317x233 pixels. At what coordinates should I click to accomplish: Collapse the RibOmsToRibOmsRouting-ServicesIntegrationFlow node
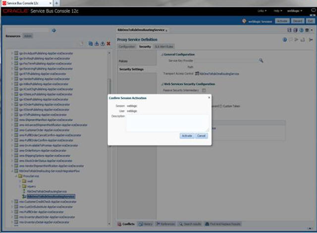[12, 171]
